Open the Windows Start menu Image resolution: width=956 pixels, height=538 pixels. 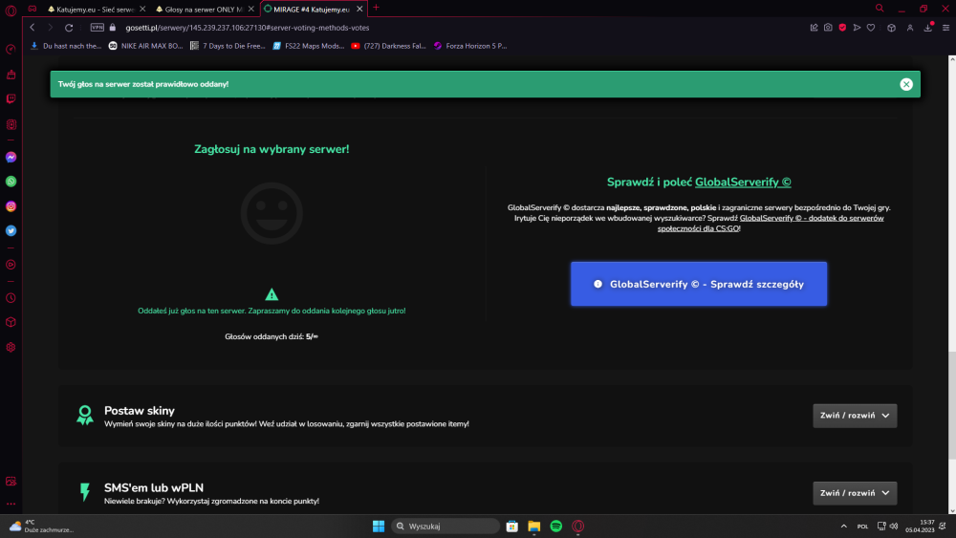coord(378,526)
